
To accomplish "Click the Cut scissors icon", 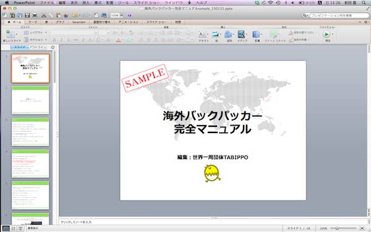I will 44,15.
